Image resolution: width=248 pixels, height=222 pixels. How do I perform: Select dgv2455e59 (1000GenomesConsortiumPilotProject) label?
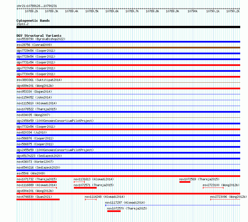click(x=55, y=150)
